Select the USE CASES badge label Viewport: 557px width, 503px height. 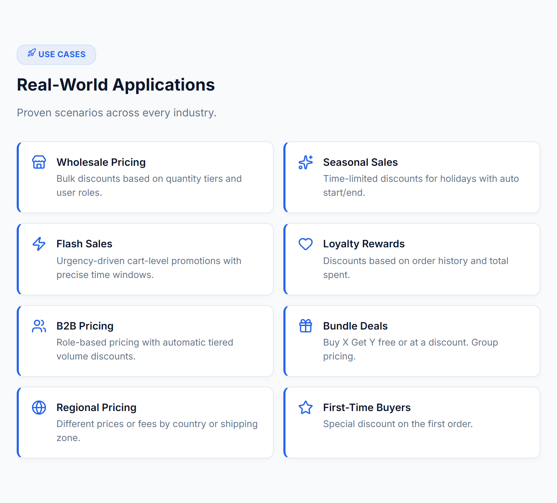(62, 54)
